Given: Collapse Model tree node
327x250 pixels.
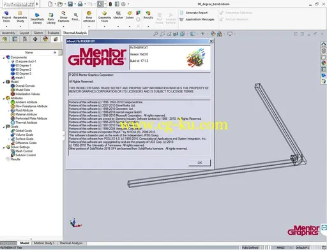Looking at the screenshot, I should (x=4, y=82).
